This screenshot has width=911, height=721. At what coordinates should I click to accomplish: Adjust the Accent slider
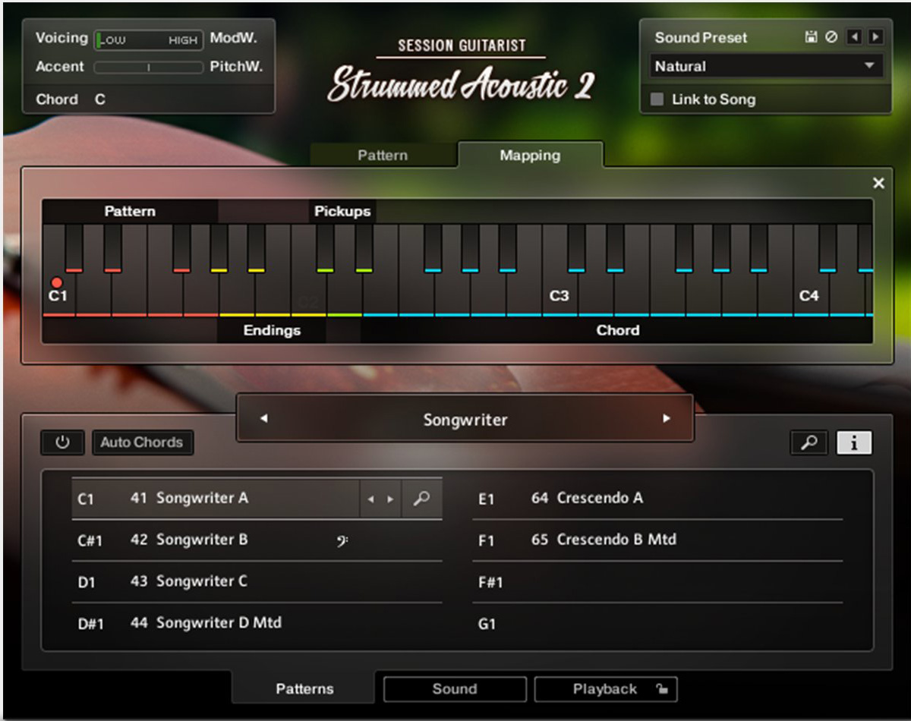click(x=148, y=68)
